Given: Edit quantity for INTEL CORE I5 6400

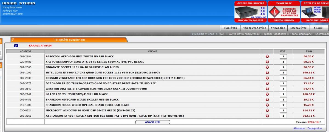Looking at the screenshot, I should tap(283, 73).
